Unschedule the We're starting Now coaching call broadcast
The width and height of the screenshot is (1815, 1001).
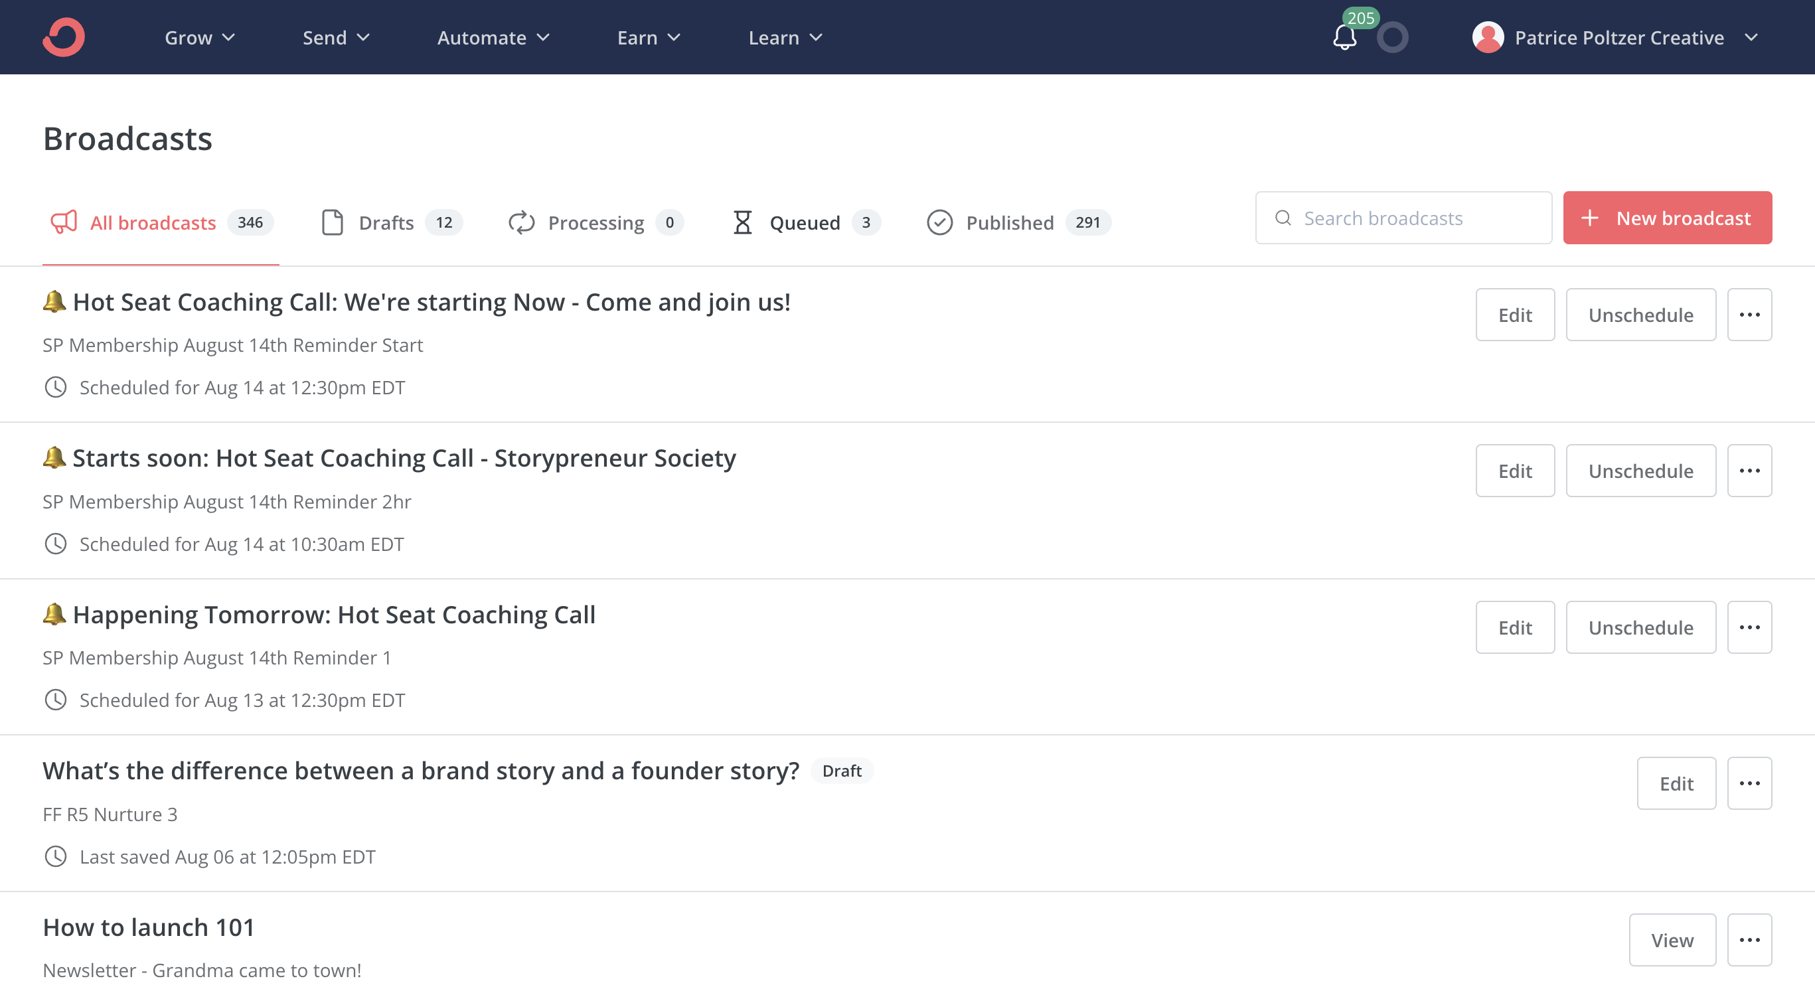pos(1641,315)
